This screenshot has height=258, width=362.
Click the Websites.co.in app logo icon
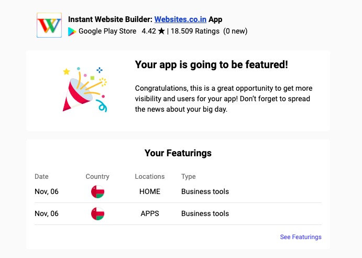tap(49, 25)
